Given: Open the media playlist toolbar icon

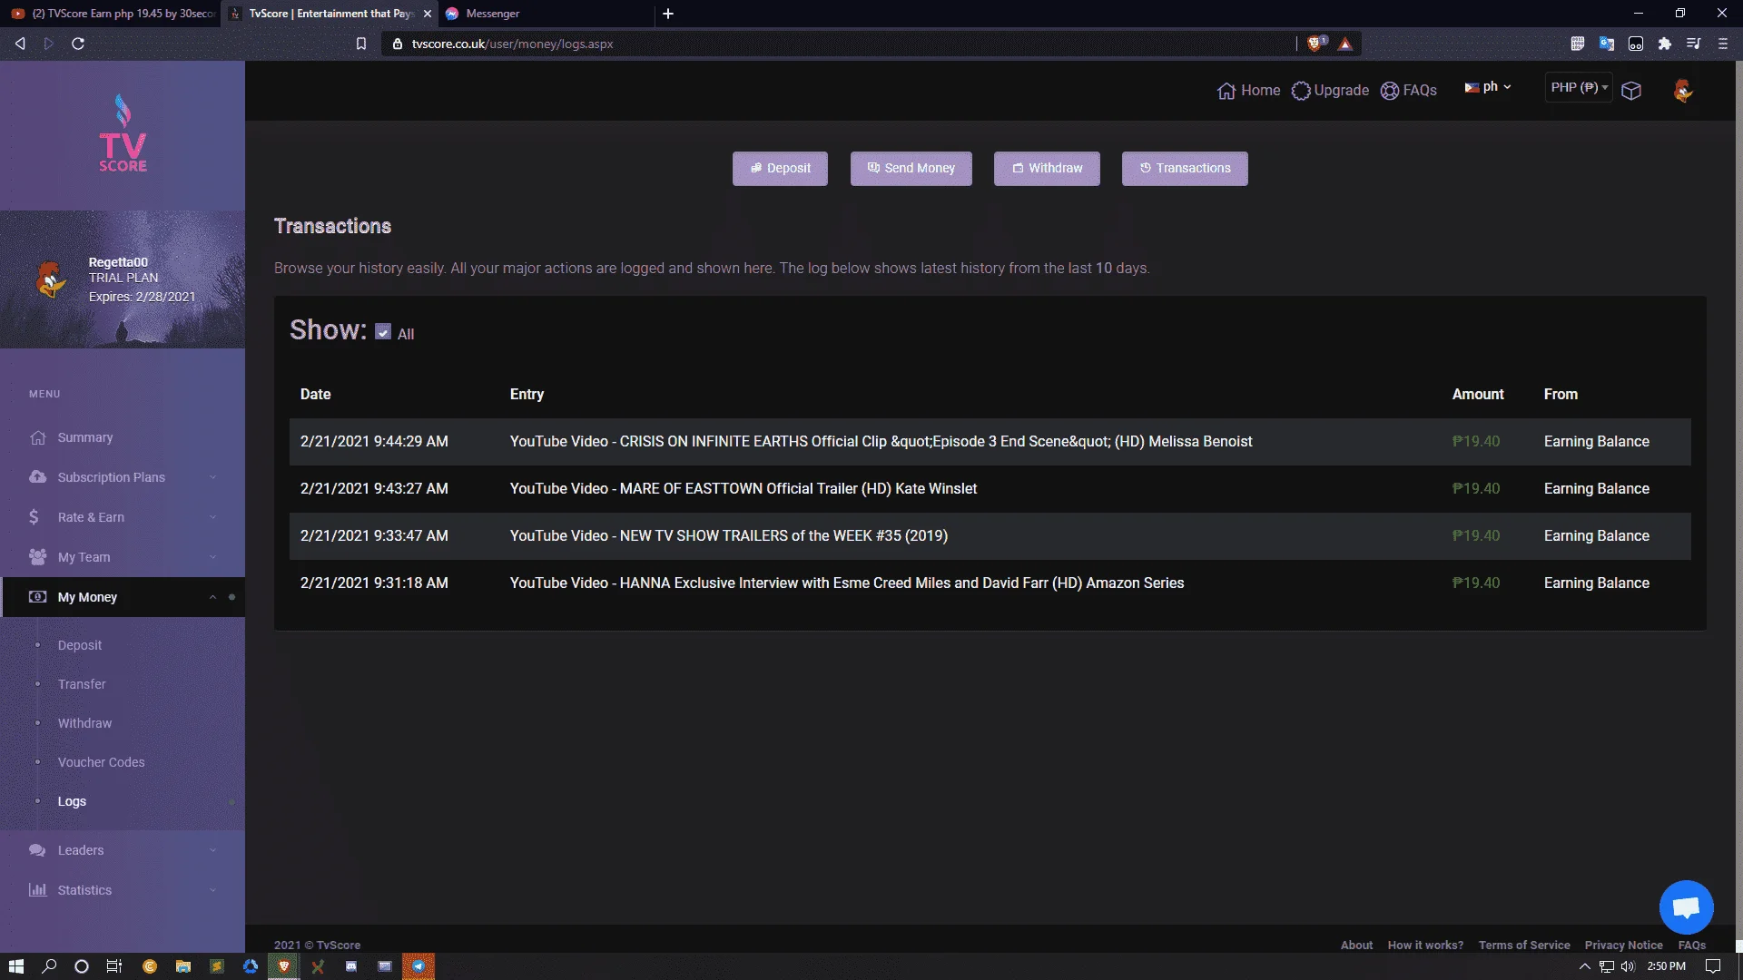Looking at the screenshot, I should click(1694, 44).
